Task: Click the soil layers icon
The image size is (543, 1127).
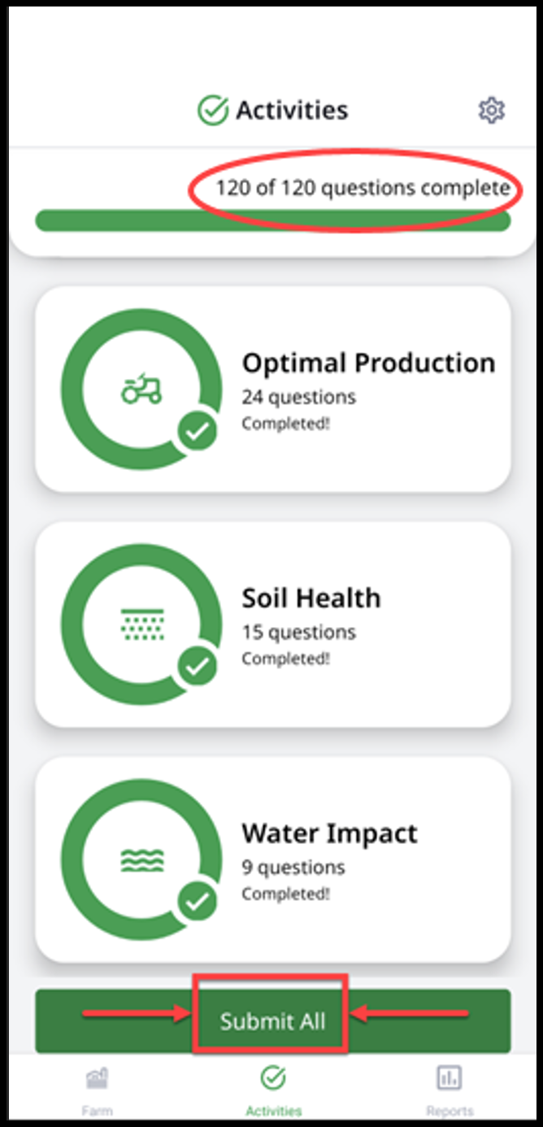Action: [x=141, y=624]
